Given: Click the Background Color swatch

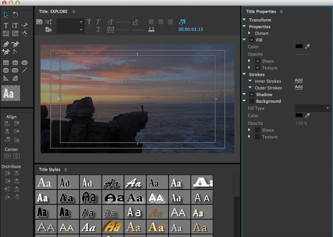Looking at the screenshot, I should pyautogui.click(x=299, y=115).
